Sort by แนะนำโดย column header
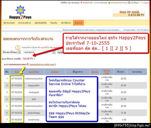This screenshot has height=128, width=151. tap(34, 72)
